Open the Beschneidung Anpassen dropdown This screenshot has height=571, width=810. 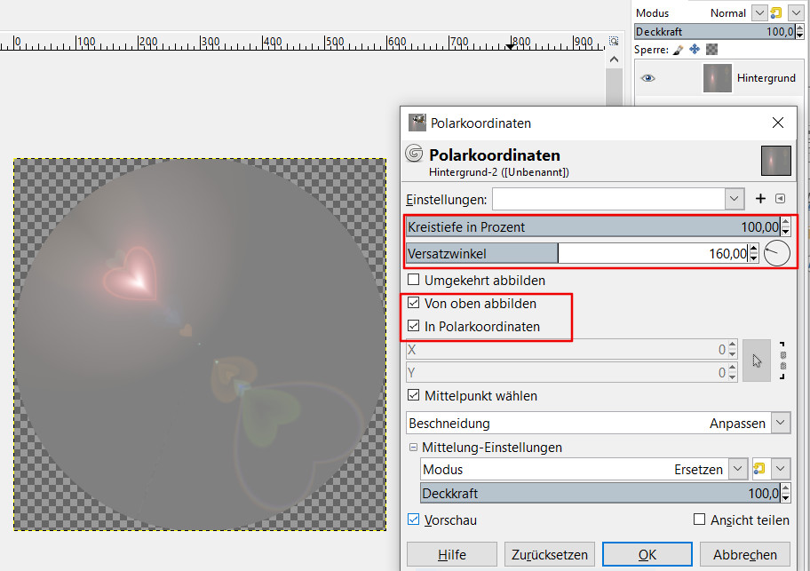click(x=781, y=423)
